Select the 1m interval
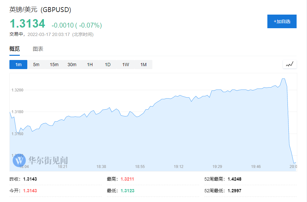Viewport: 307px width, 202px height. coord(19,65)
